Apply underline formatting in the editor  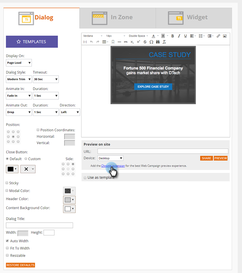coord(185,36)
